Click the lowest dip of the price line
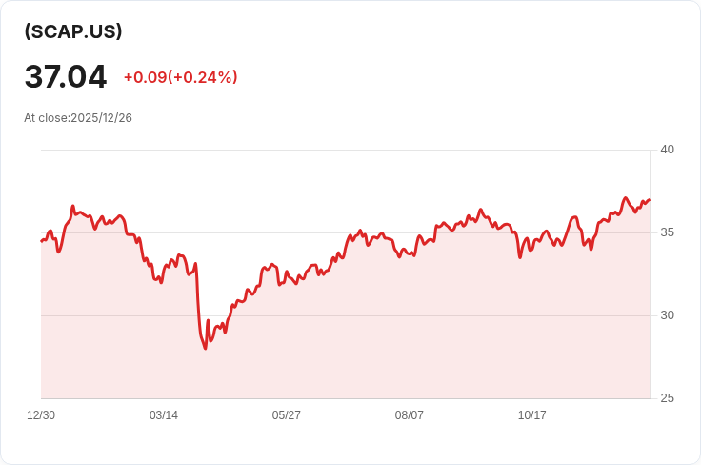 [x=205, y=349]
